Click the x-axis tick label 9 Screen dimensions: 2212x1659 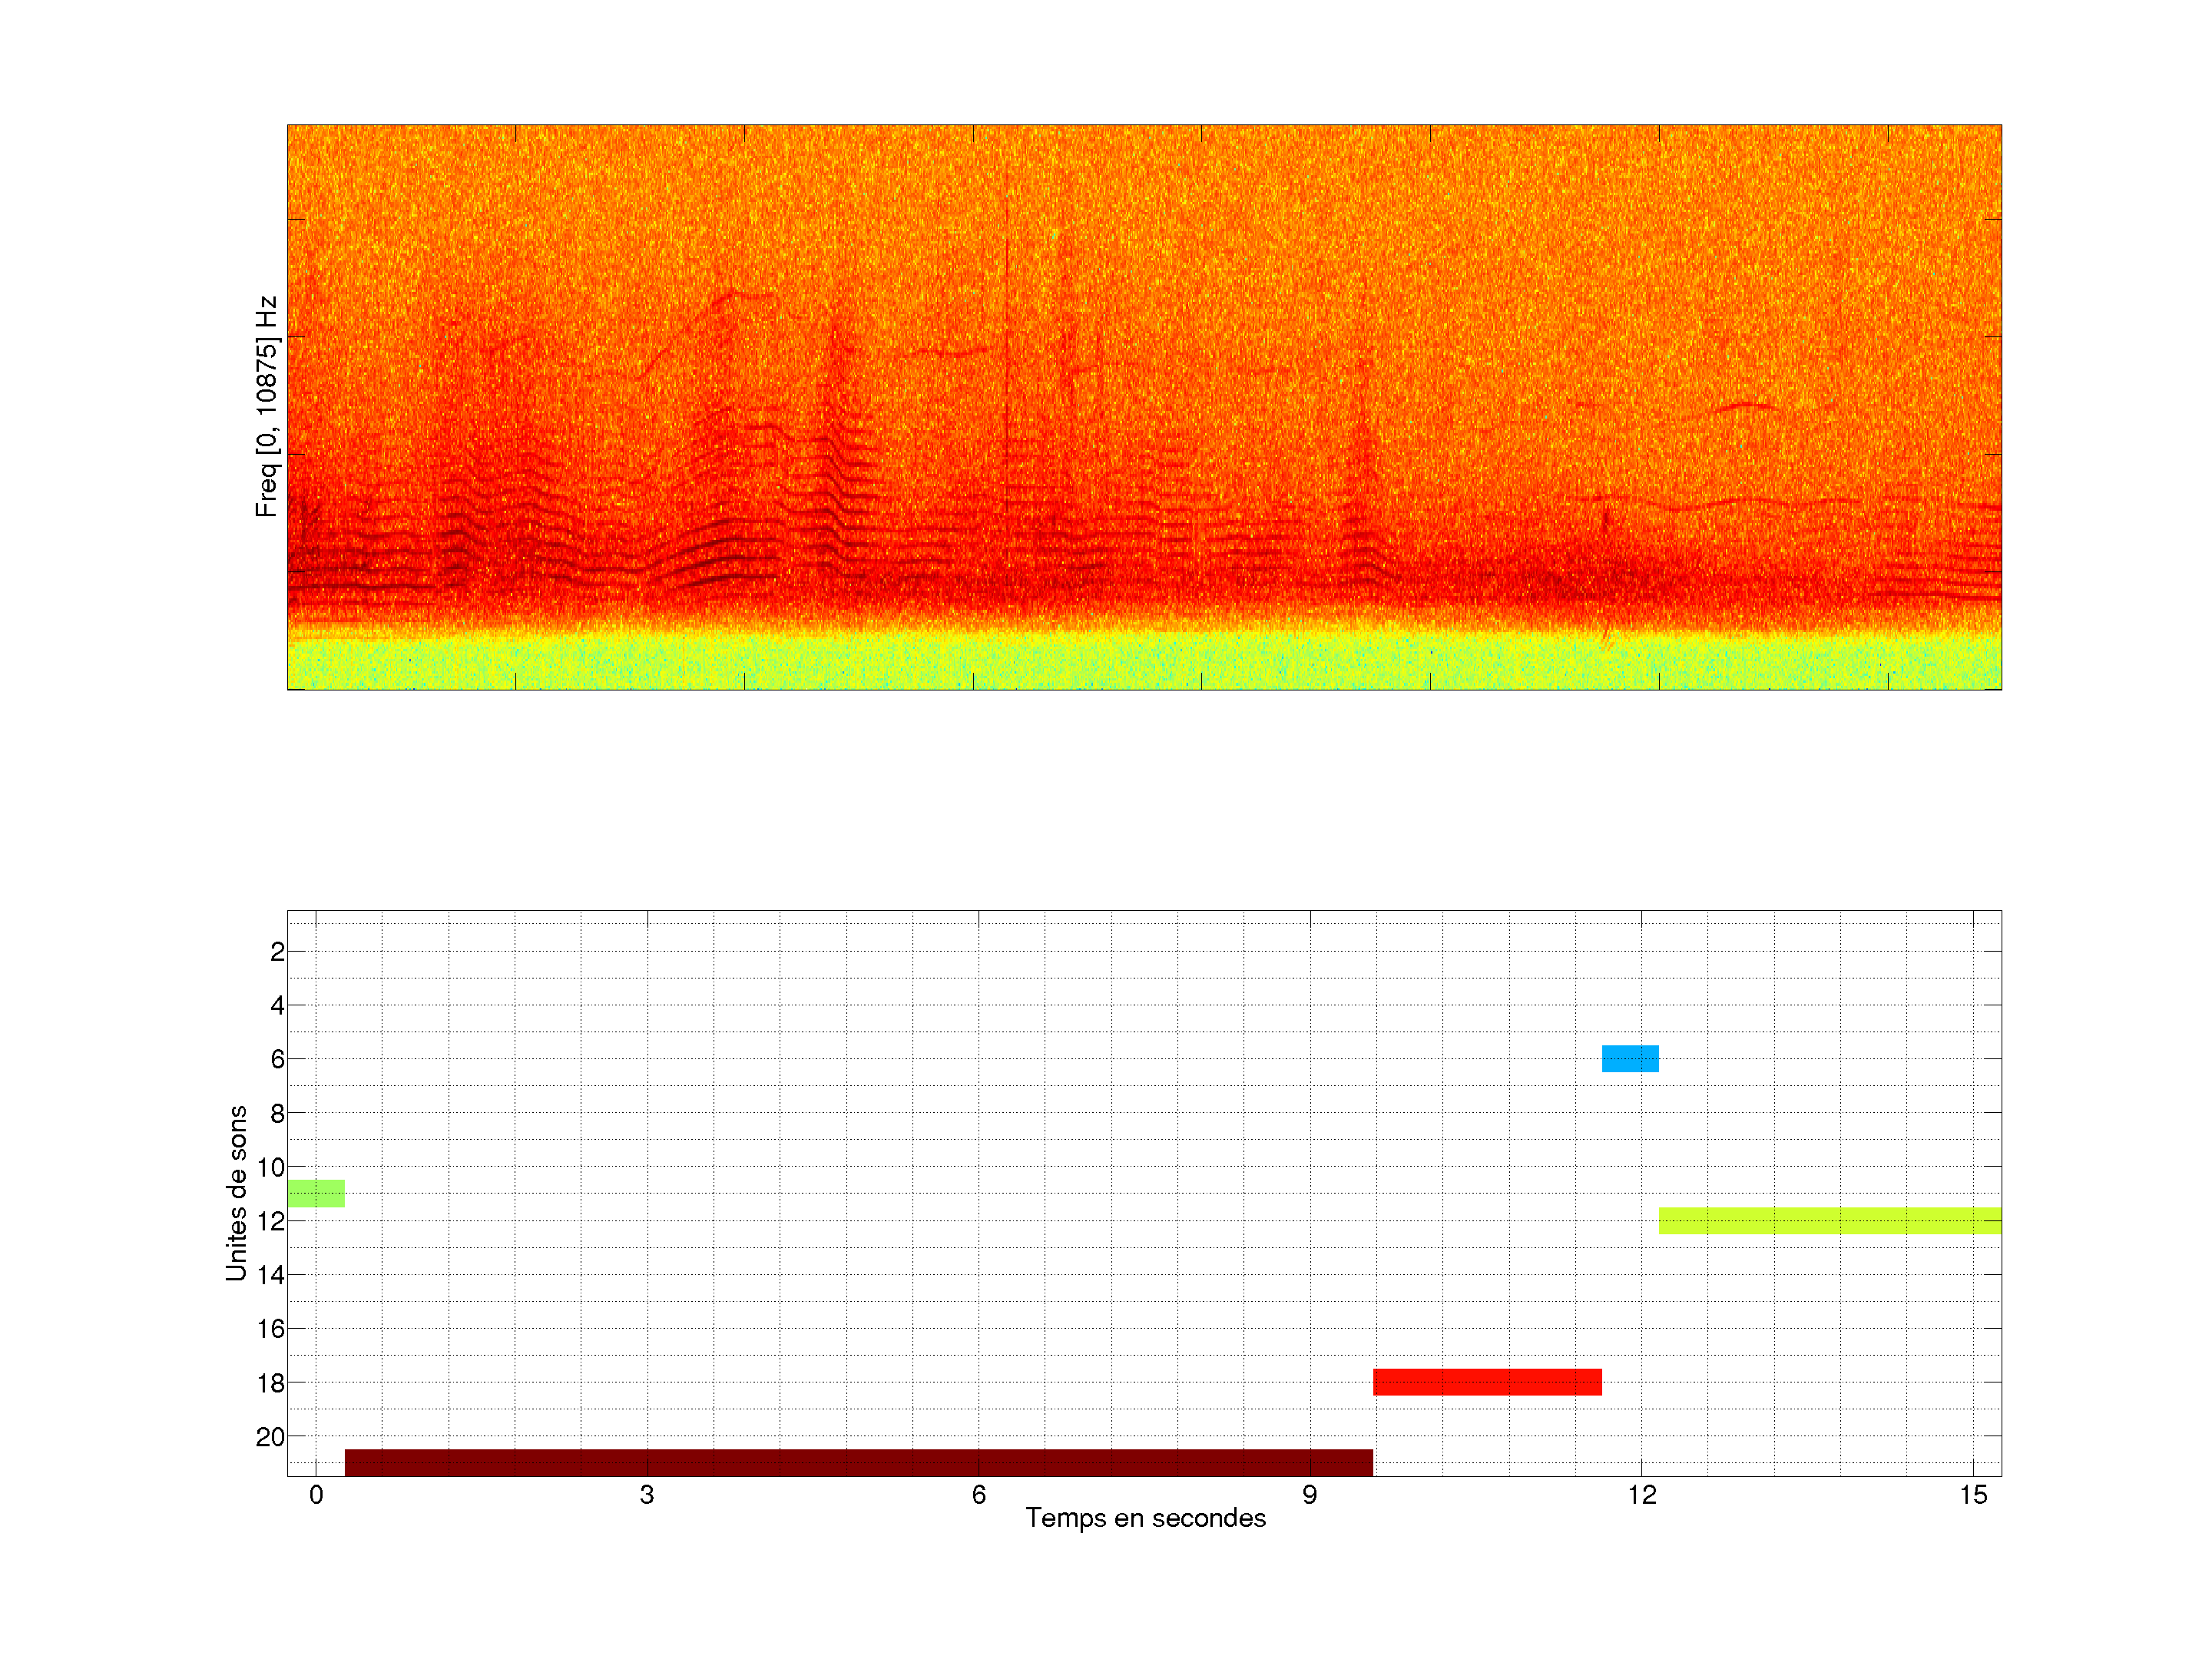point(1309,1495)
